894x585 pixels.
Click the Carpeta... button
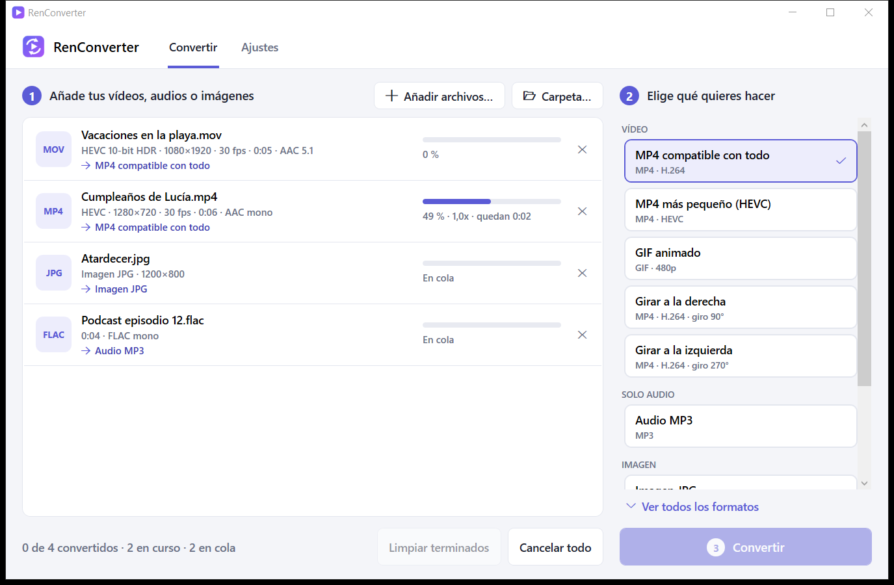557,96
